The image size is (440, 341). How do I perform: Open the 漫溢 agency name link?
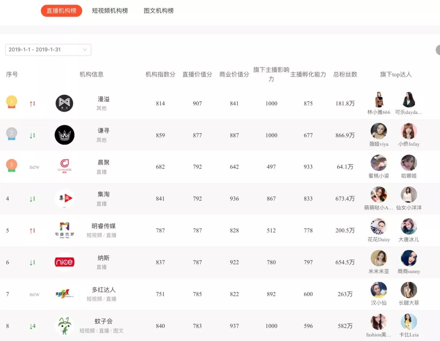[103, 99]
